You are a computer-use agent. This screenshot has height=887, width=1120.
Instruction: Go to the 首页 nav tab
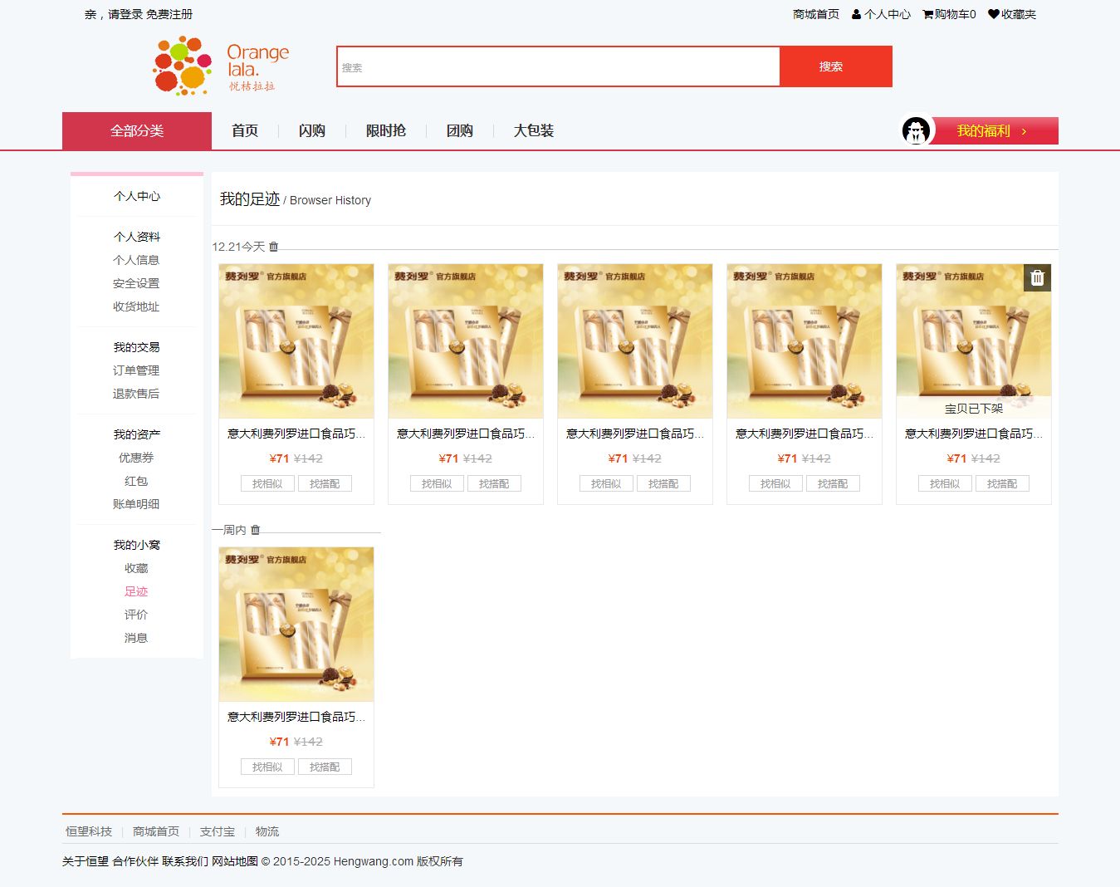coord(245,130)
